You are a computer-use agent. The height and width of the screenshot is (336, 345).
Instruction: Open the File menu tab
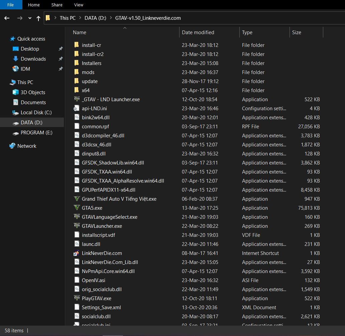pos(10,5)
